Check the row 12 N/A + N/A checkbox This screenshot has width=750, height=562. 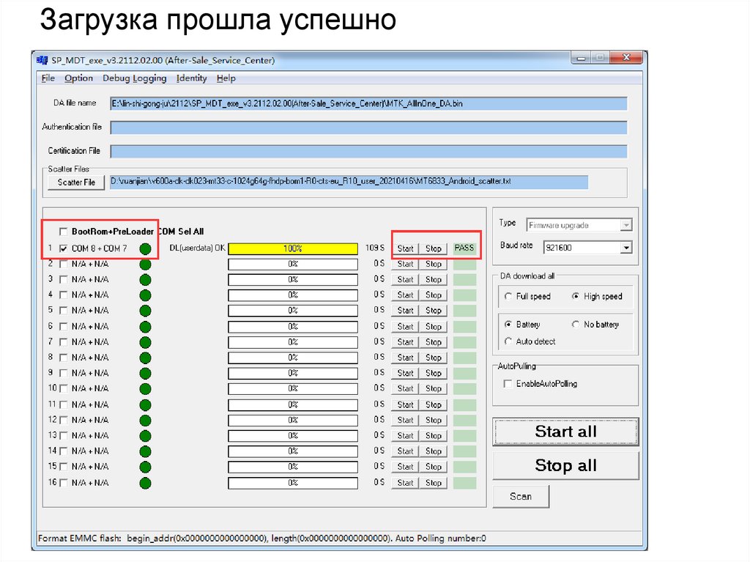63,420
